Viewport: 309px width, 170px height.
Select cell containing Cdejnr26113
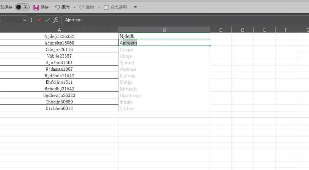tap(59, 49)
